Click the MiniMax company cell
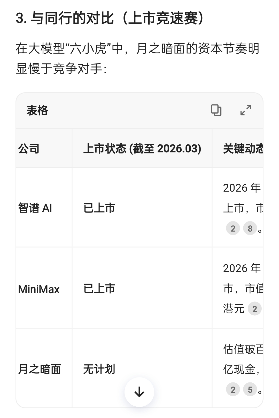 pyautogui.click(x=39, y=289)
